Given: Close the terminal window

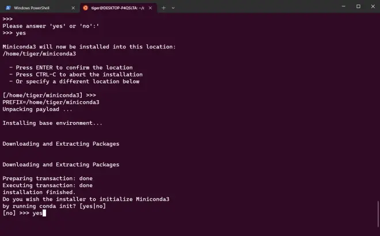Looking at the screenshot, I should coord(373,6).
